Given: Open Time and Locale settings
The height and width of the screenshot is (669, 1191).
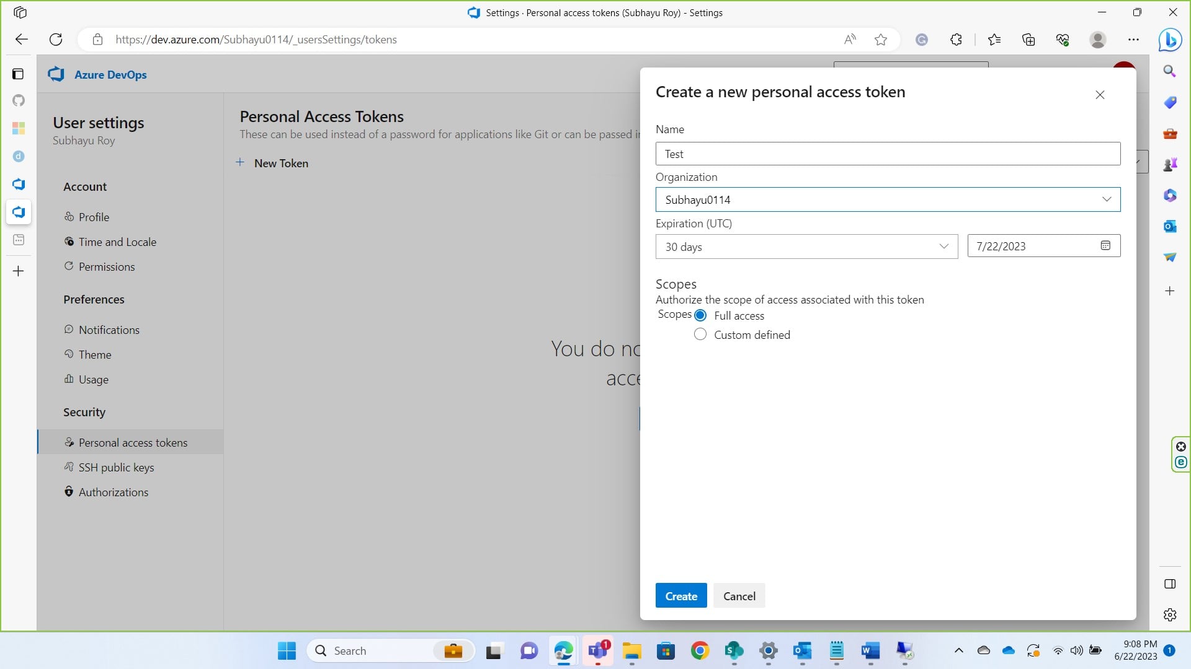Looking at the screenshot, I should coord(117,242).
